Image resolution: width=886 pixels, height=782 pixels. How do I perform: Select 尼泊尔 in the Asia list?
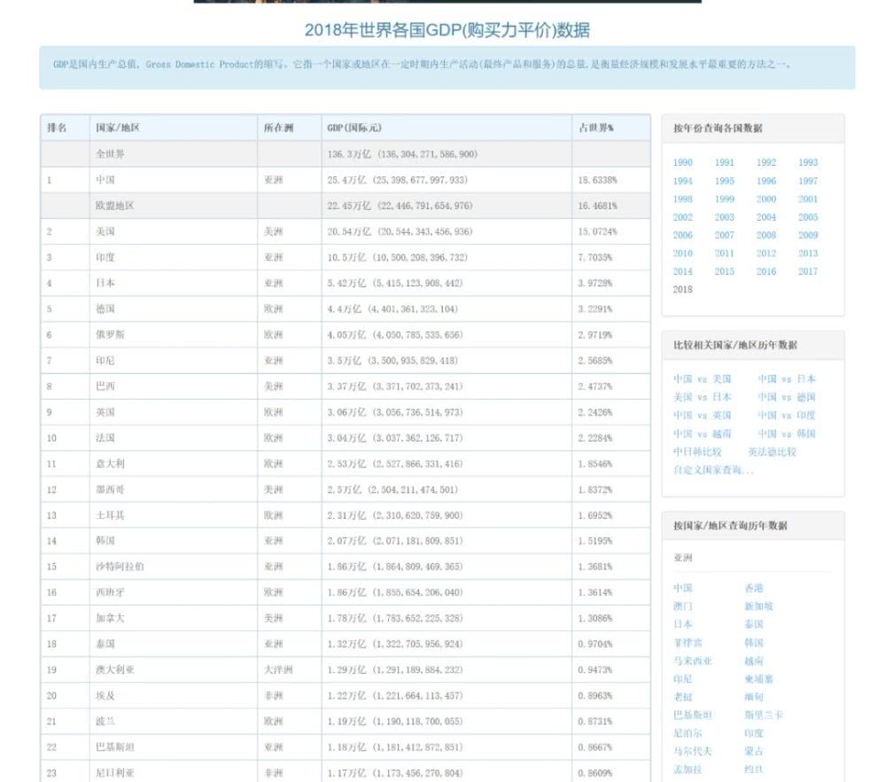click(x=688, y=733)
